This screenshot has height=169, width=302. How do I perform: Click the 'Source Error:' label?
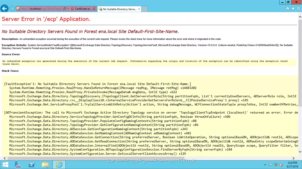[x=11, y=54]
